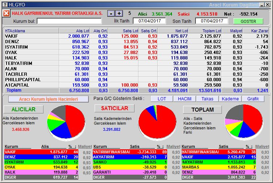Click ISYATIRIM Kar Zarar value -1.743

pos(261,47)
